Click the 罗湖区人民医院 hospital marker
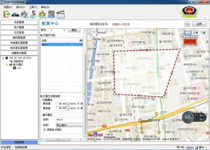This screenshot has width=210, height=150. (x=198, y=93)
